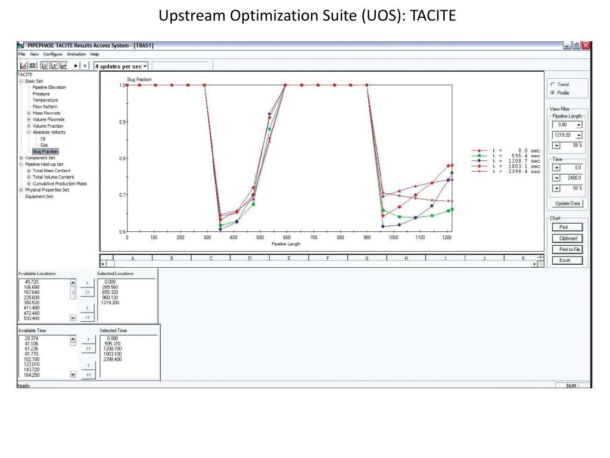610x458 pixels.
Task: Click the second multi-plot chart toolbar icon
Action: (x=54, y=66)
